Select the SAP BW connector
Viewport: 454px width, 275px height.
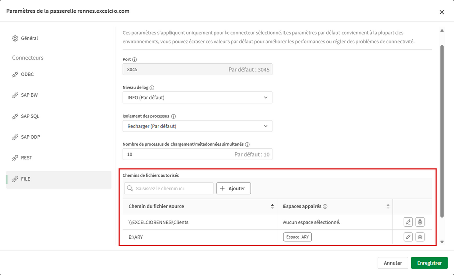tap(59, 95)
